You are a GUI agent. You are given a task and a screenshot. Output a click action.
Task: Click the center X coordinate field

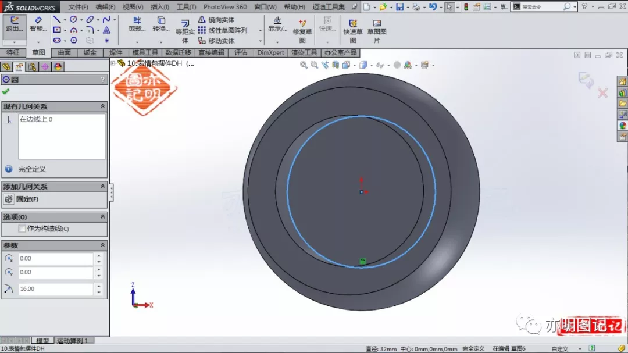(x=55, y=258)
